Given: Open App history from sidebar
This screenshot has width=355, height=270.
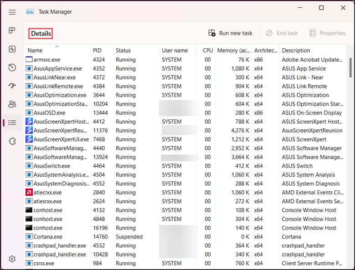Looking at the screenshot, I should click(x=12, y=67).
